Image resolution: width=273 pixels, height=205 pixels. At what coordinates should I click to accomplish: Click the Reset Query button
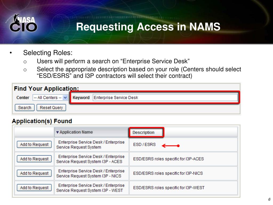(51, 108)
